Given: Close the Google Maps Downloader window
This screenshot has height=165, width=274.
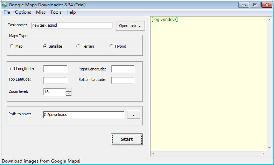Looking at the screenshot, I should (267, 5).
